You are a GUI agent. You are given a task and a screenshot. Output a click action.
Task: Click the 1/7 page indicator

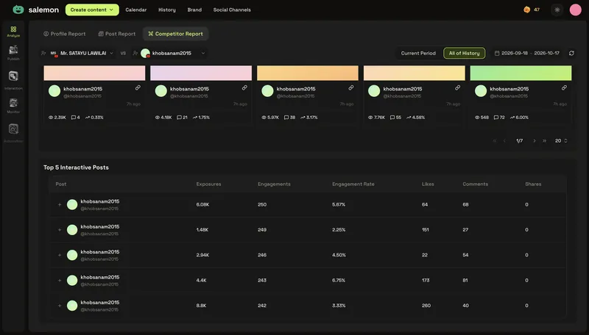520,141
